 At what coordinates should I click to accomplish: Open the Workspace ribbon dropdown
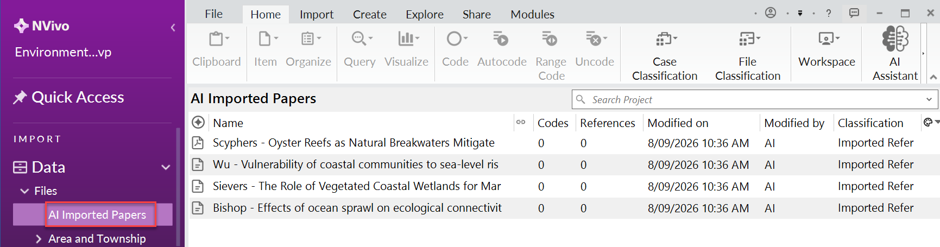(827, 49)
